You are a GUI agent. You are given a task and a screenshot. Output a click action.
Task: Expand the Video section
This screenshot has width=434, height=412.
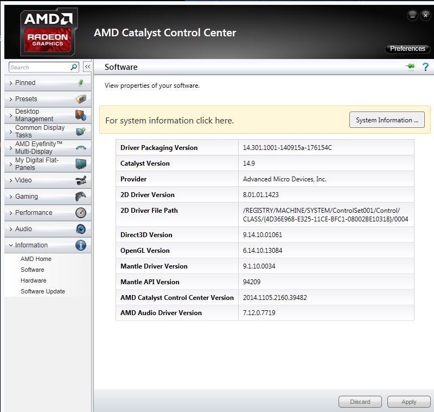click(x=48, y=180)
